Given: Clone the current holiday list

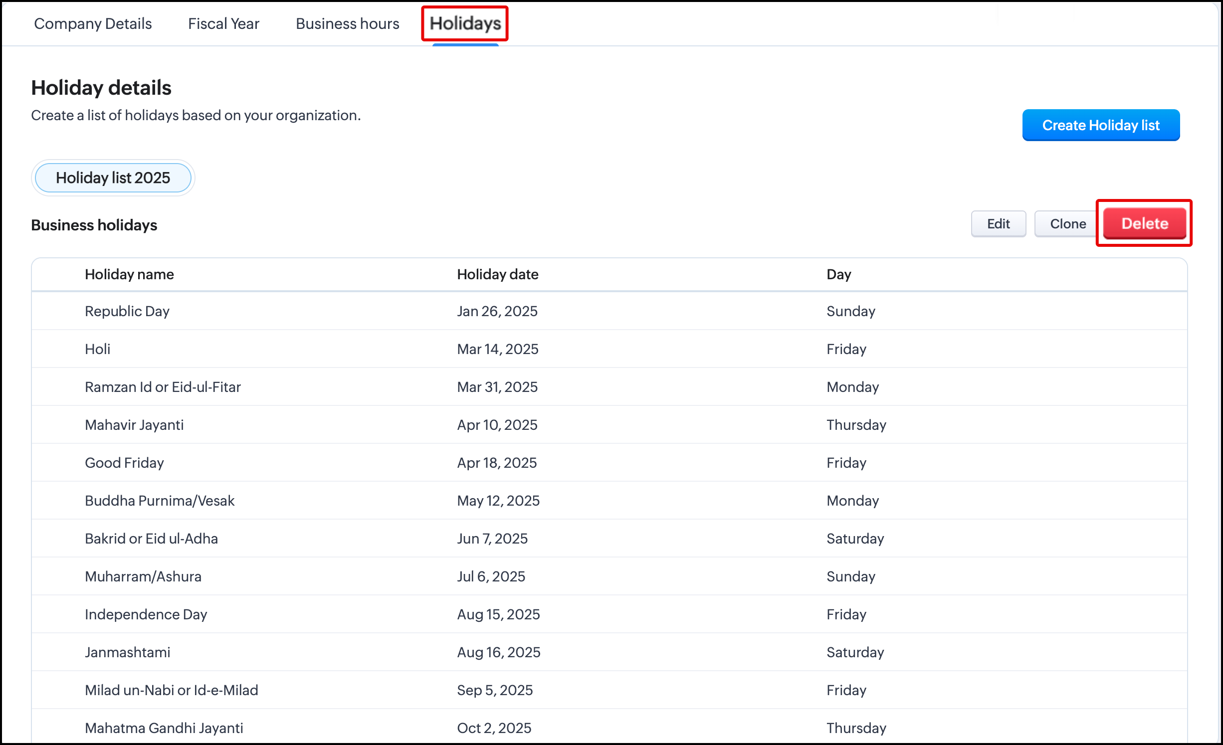Looking at the screenshot, I should pos(1067,224).
